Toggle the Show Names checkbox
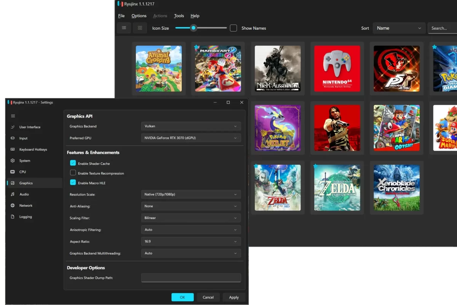The height and width of the screenshot is (305, 457). [233, 28]
